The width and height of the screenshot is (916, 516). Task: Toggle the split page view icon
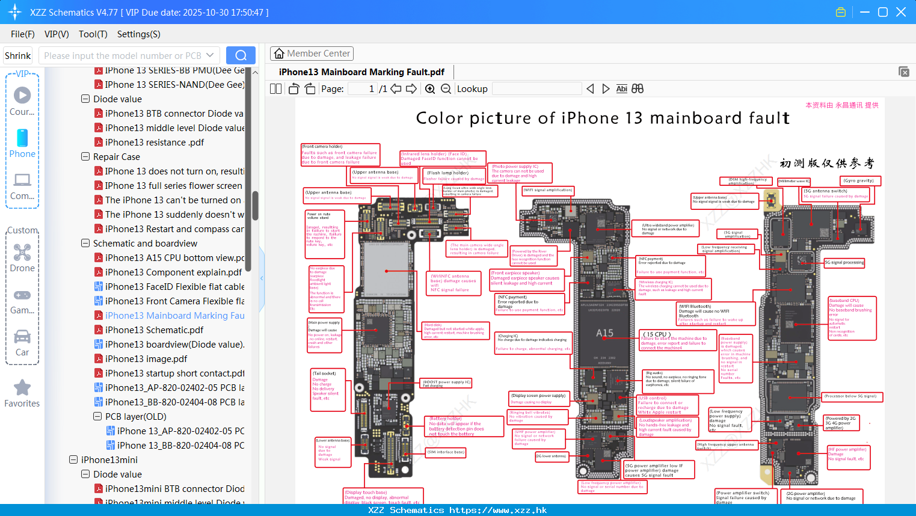tap(275, 88)
